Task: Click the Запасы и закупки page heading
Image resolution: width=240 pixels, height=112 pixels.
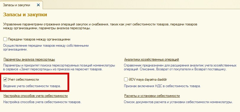Action: 25,15
